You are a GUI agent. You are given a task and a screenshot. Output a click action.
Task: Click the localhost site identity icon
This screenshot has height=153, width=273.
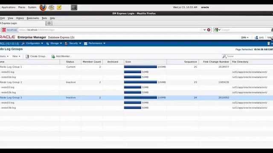tap(4, 30)
